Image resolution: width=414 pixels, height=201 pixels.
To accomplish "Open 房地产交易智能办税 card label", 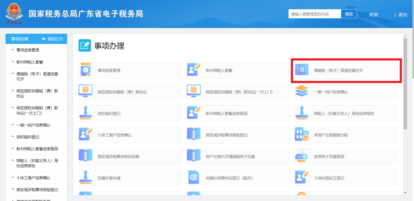I will point(331,135).
